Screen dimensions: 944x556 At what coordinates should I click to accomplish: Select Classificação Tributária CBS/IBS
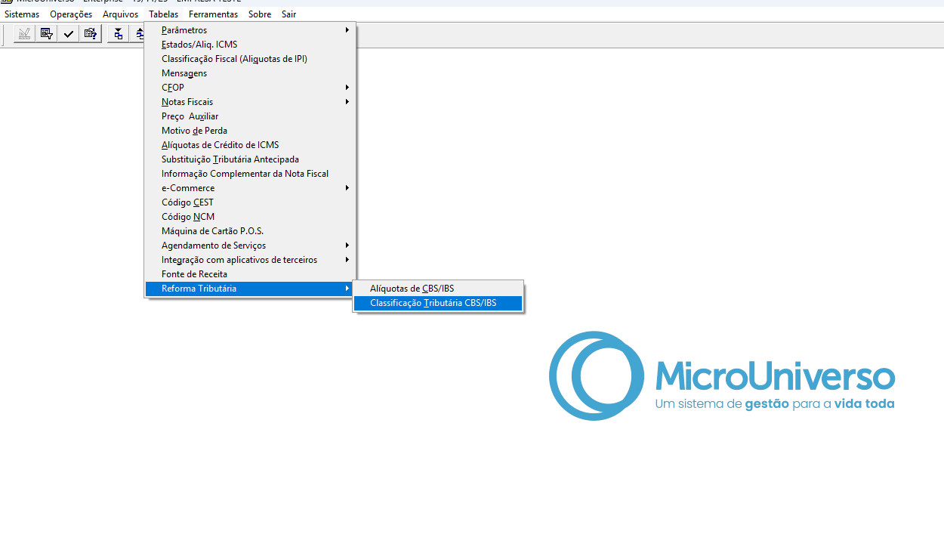pyautogui.click(x=433, y=303)
